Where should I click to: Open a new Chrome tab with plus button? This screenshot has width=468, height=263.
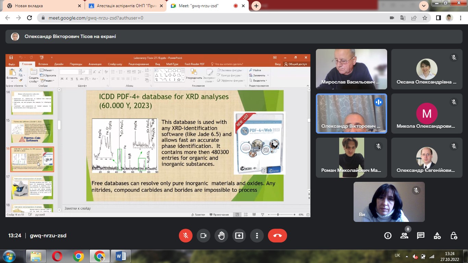[256, 6]
